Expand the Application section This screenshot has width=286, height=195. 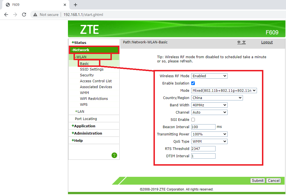(84, 126)
